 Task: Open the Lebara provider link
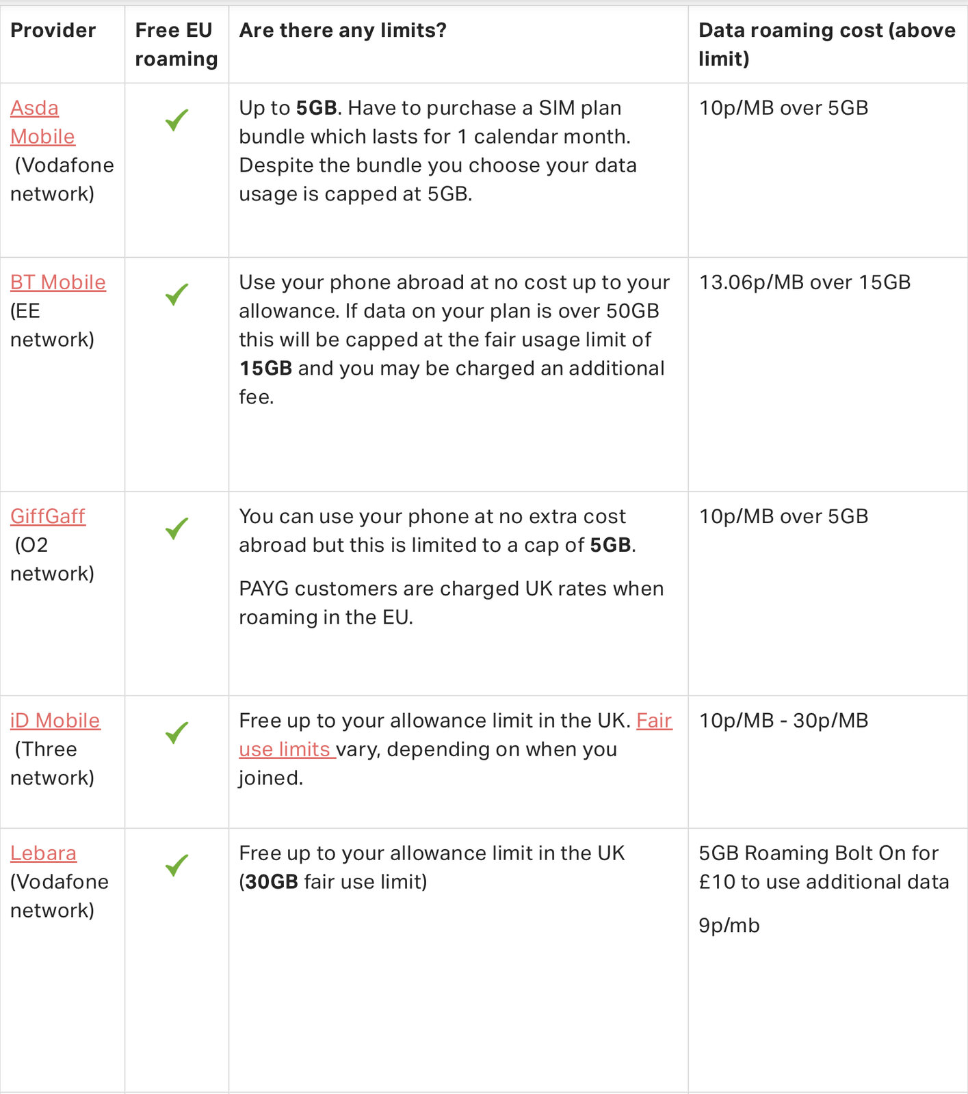[43, 853]
